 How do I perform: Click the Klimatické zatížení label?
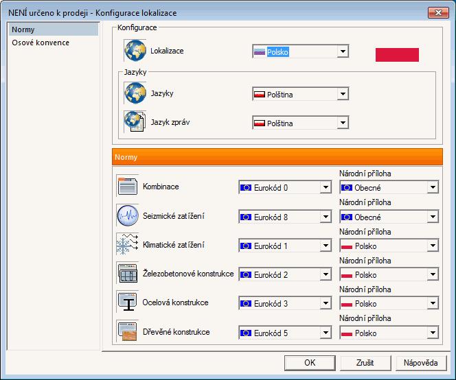[x=173, y=245]
